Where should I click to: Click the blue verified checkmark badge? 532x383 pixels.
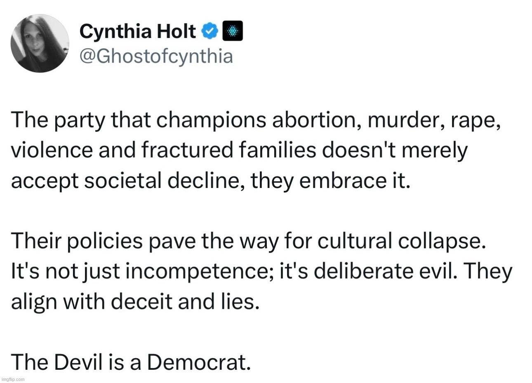[210, 31]
